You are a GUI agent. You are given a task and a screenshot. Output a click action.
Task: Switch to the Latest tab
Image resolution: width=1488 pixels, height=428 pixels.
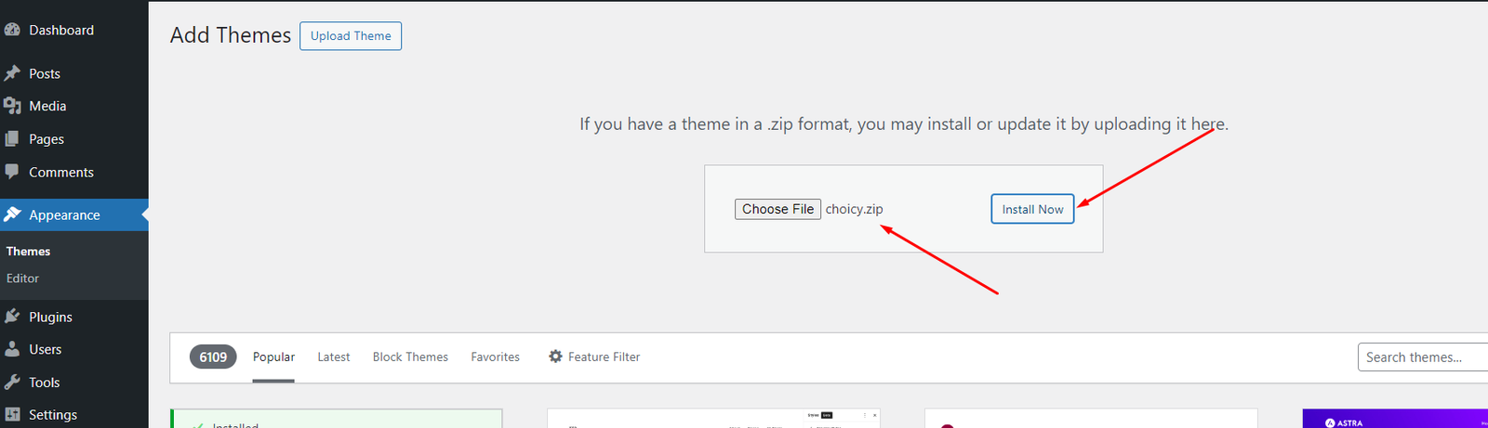(333, 357)
